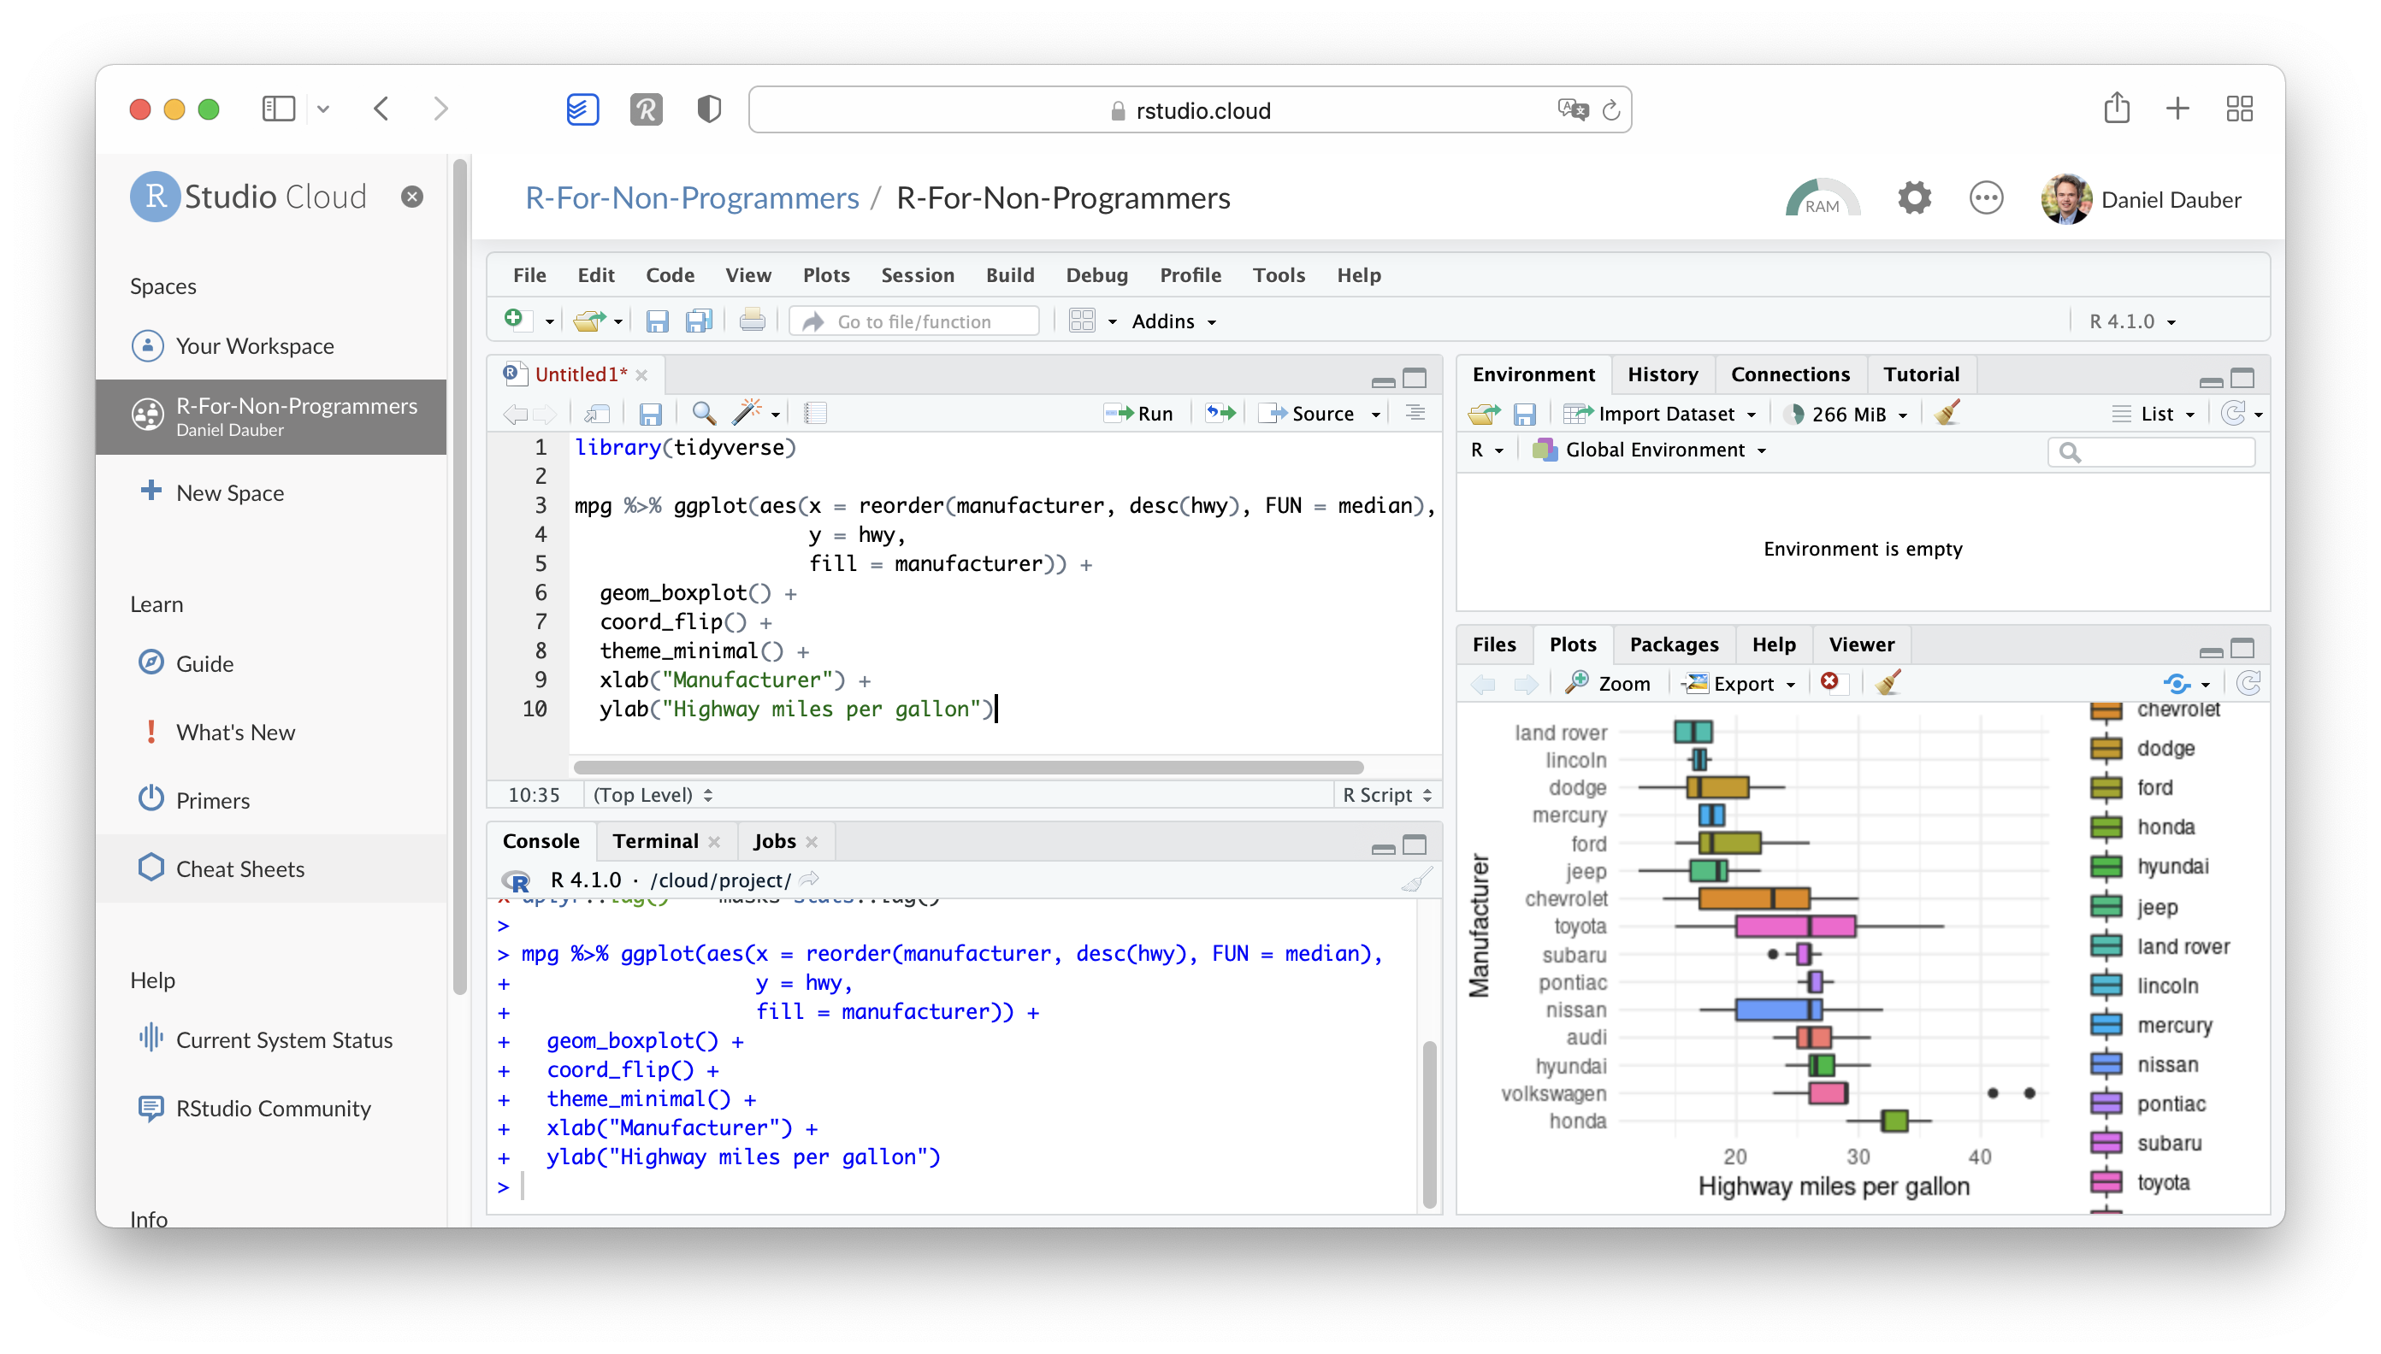Viewport: 2381px width, 1354px height.
Task: Click the Plots tab in lower-right panel
Action: point(1572,643)
